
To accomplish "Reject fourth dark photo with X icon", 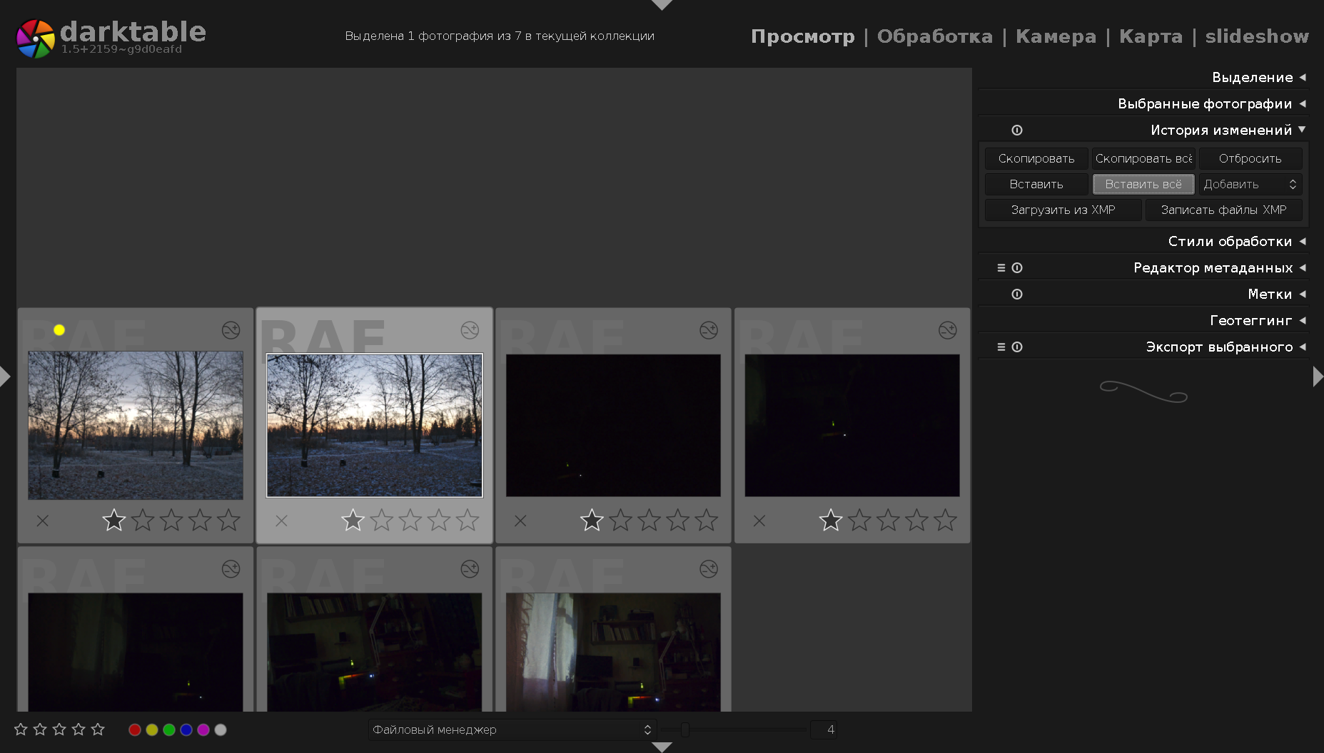I will tap(759, 521).
